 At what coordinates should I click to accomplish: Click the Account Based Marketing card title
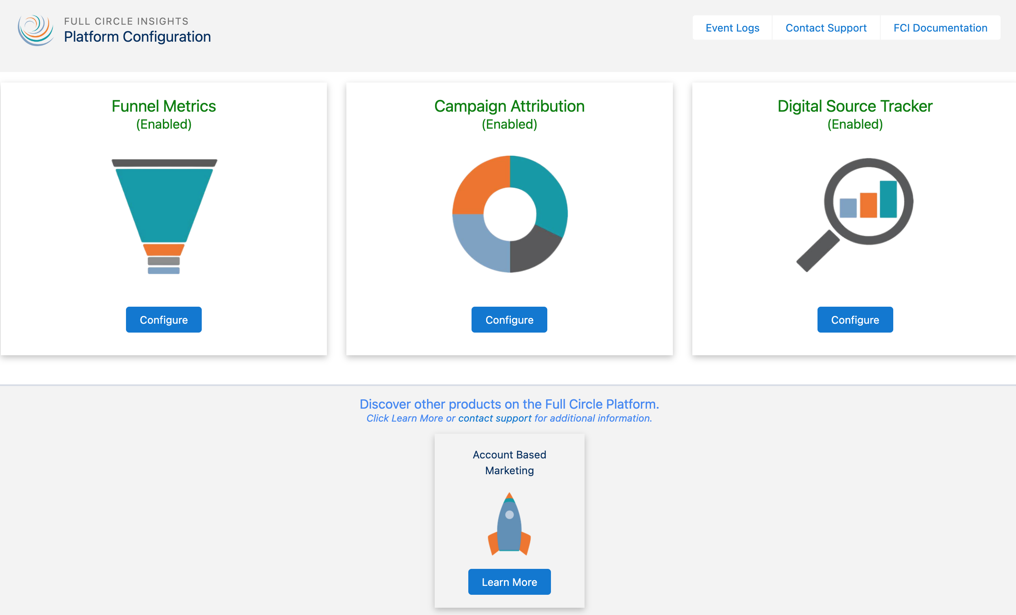coord(509,462)
